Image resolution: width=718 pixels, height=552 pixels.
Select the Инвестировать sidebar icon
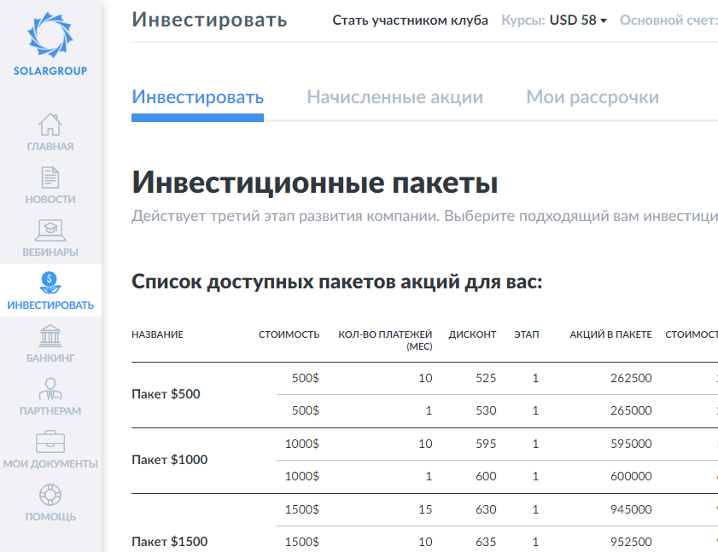50,282
